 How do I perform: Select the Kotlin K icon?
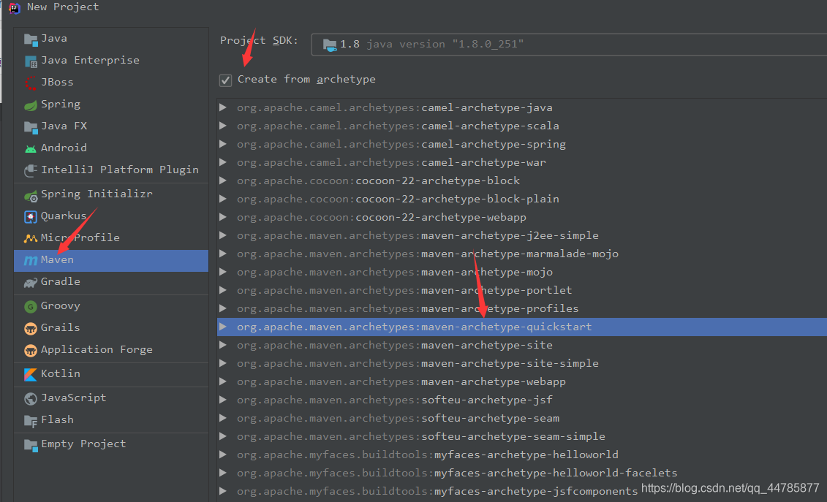pyautogui.click(x=31, y=374)
